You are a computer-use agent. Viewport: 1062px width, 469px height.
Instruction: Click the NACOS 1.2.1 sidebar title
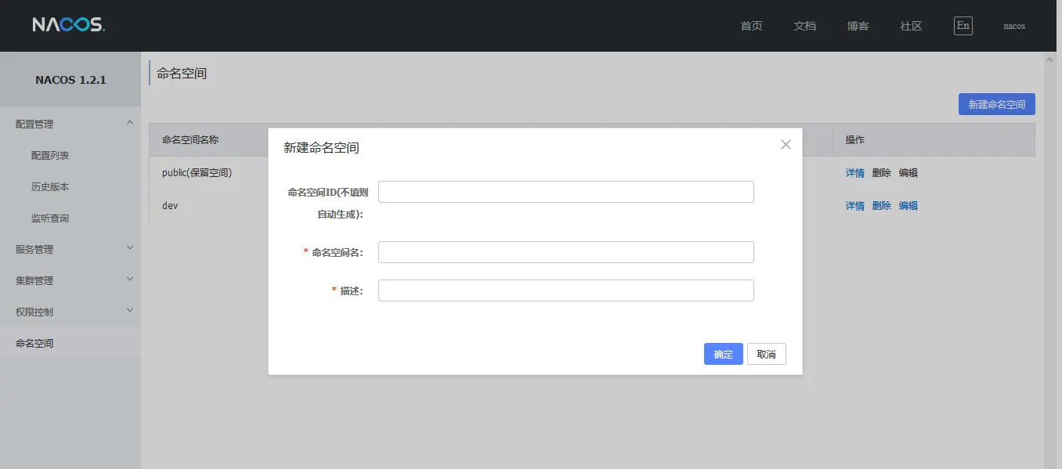point(70,80)
